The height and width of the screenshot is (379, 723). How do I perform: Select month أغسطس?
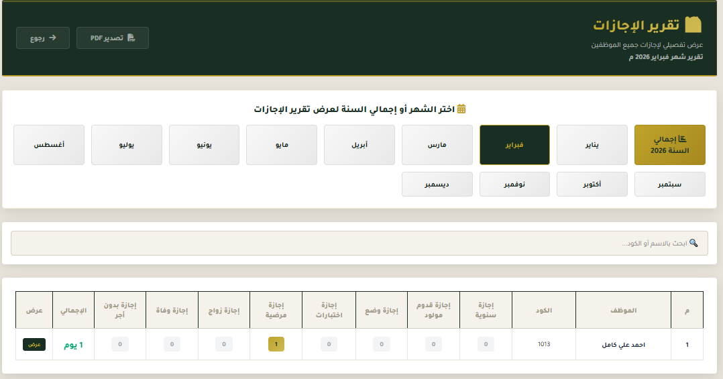(49, 145)
